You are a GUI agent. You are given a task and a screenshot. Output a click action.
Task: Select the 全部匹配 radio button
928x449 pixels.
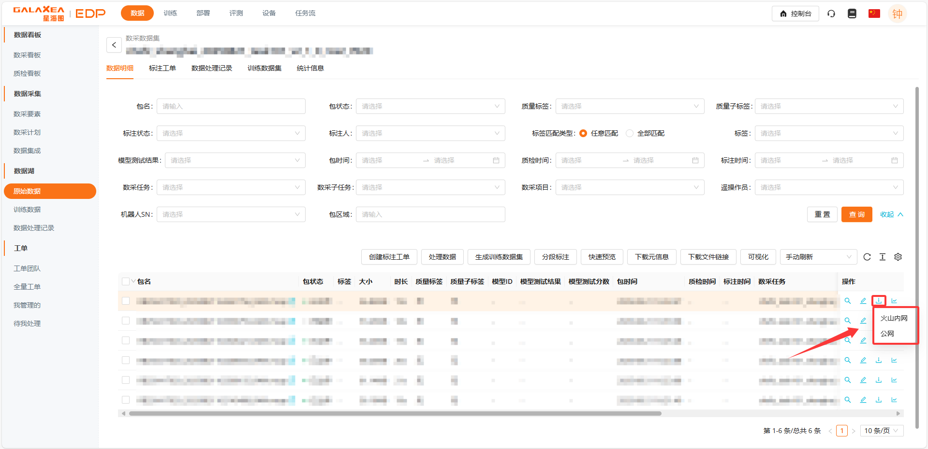pos(630,133)
